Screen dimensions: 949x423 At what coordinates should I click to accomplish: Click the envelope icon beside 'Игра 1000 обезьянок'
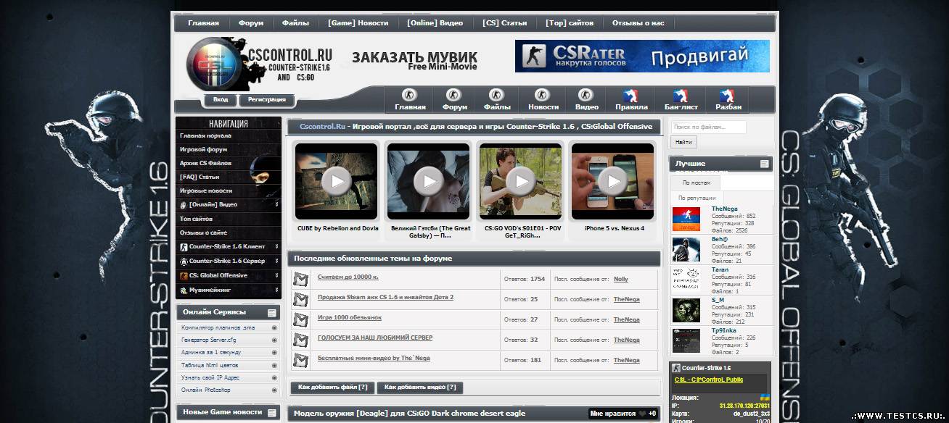coord(301,319)
